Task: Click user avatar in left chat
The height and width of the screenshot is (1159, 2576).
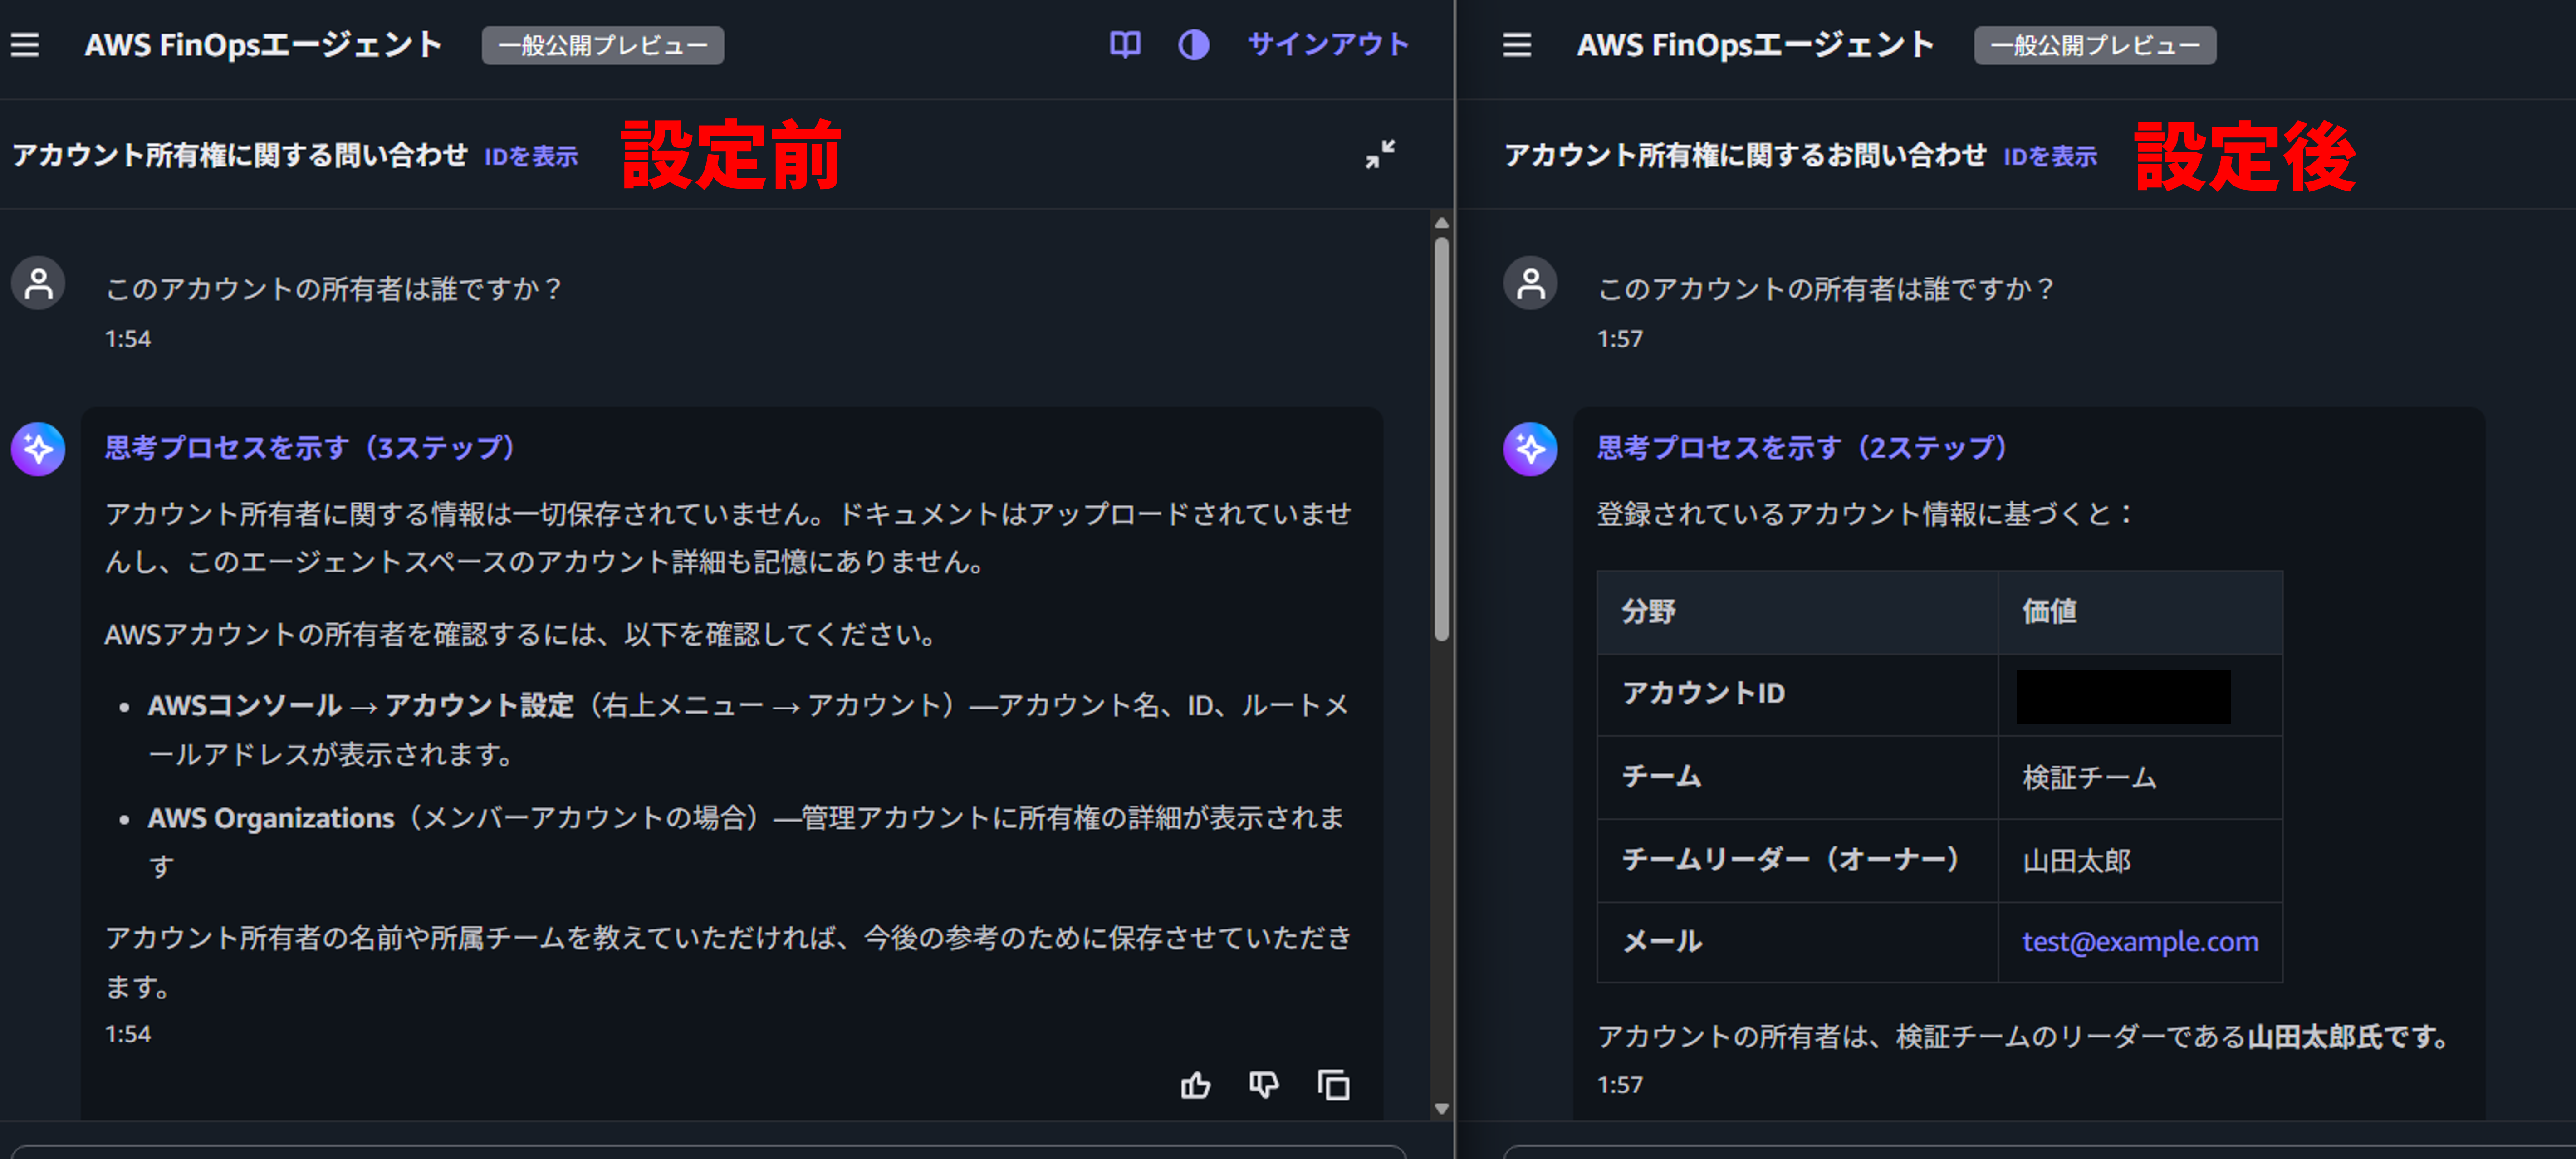Action: 38,284
